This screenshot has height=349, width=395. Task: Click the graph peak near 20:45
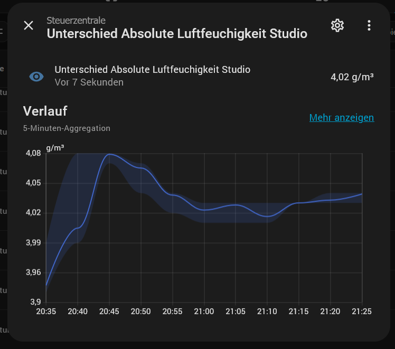tap(110, 154)
